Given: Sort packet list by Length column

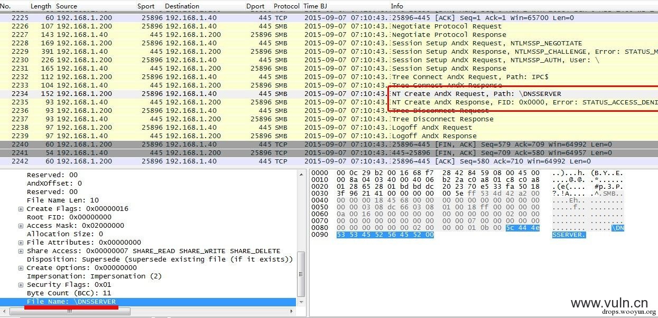Looking at the screenshot, I should 41,6.
